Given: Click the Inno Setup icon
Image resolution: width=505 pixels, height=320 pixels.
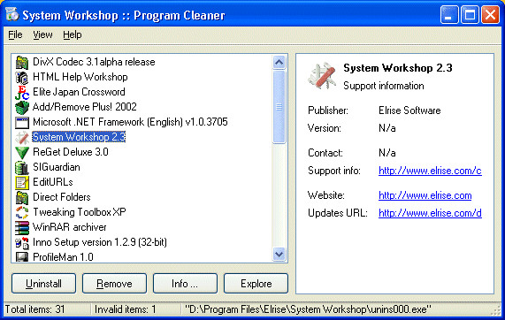Looking at the screenshot, I should [22, 242].
